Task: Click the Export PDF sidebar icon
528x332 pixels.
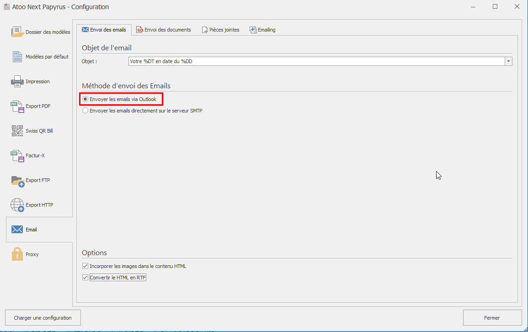Action: [17, 106]
